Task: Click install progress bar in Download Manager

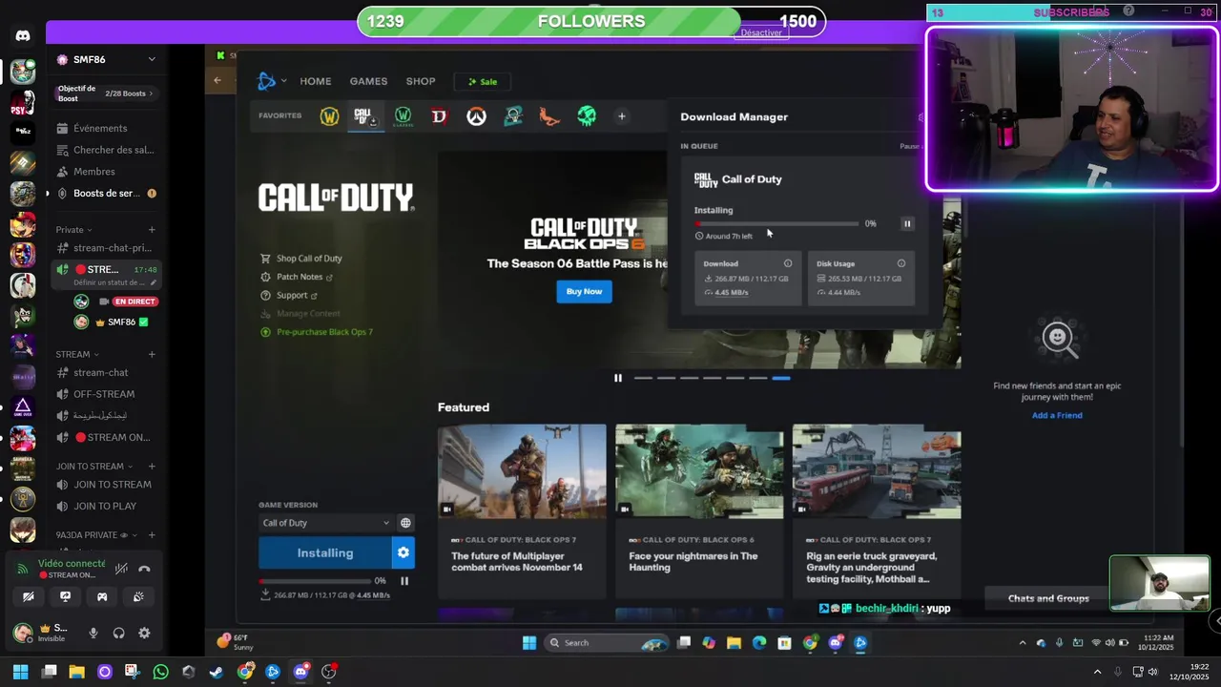Action: 777,224
